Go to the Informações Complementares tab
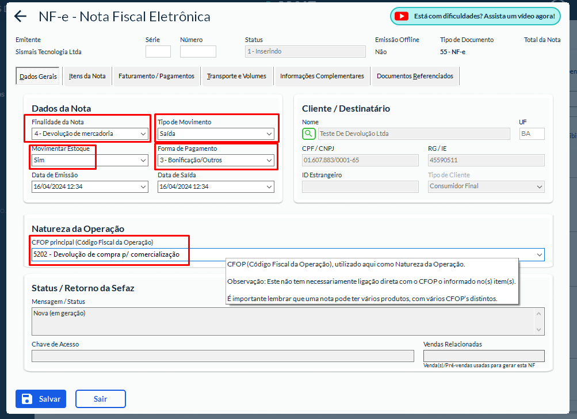The width and height of the screenshot is (577, 419). (322, 76)
